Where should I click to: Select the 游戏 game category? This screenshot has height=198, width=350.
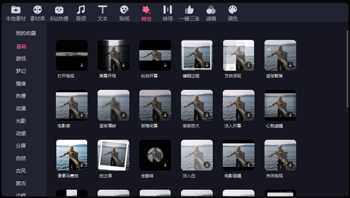tap(21, 59)
